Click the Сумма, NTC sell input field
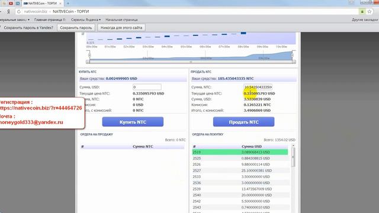This screenshot has width=379, height=213. [258, 87]
